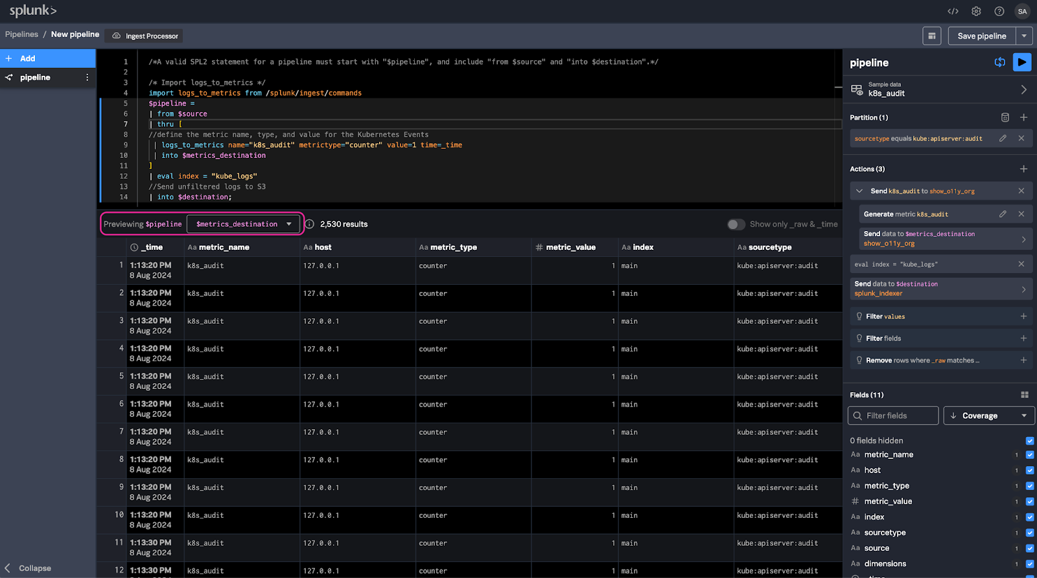Click the Fields grid layout icon

[1025, 395]
